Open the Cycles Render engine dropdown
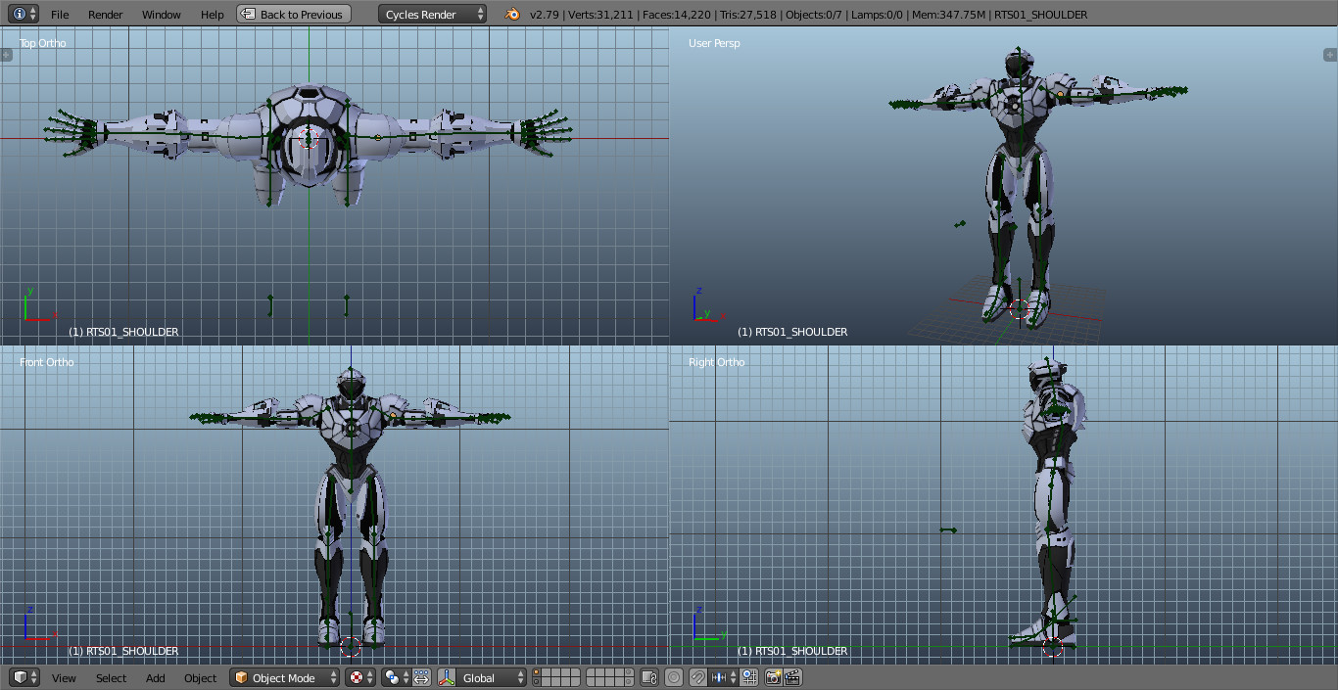The height and width of the screenshot is (690, 1338). pos(431,14)
